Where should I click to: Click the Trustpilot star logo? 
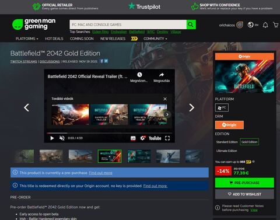click(x=132, y=6)
